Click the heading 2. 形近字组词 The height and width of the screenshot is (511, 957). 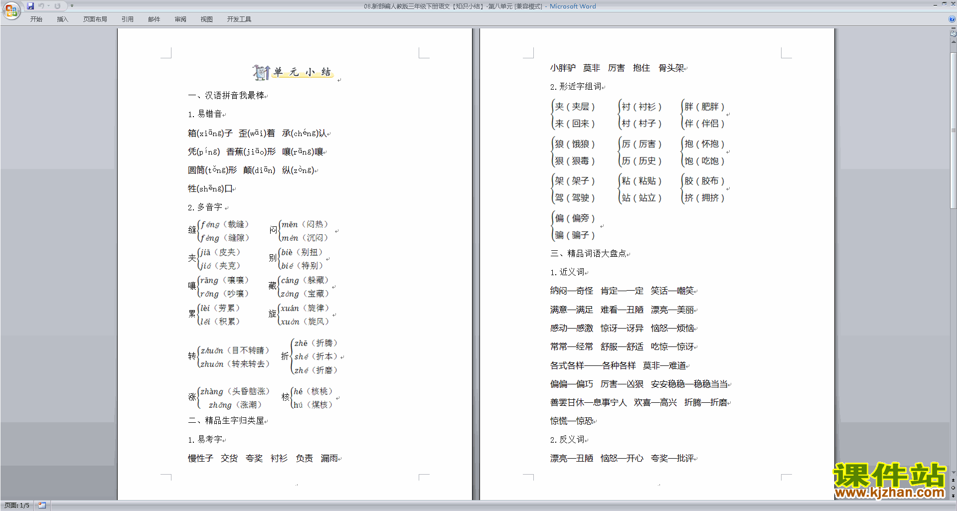pos(576,87)
